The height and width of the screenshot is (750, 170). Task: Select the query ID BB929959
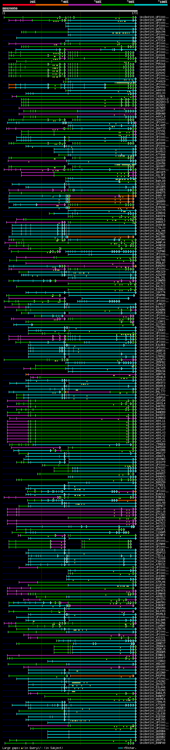coord(10,9)
